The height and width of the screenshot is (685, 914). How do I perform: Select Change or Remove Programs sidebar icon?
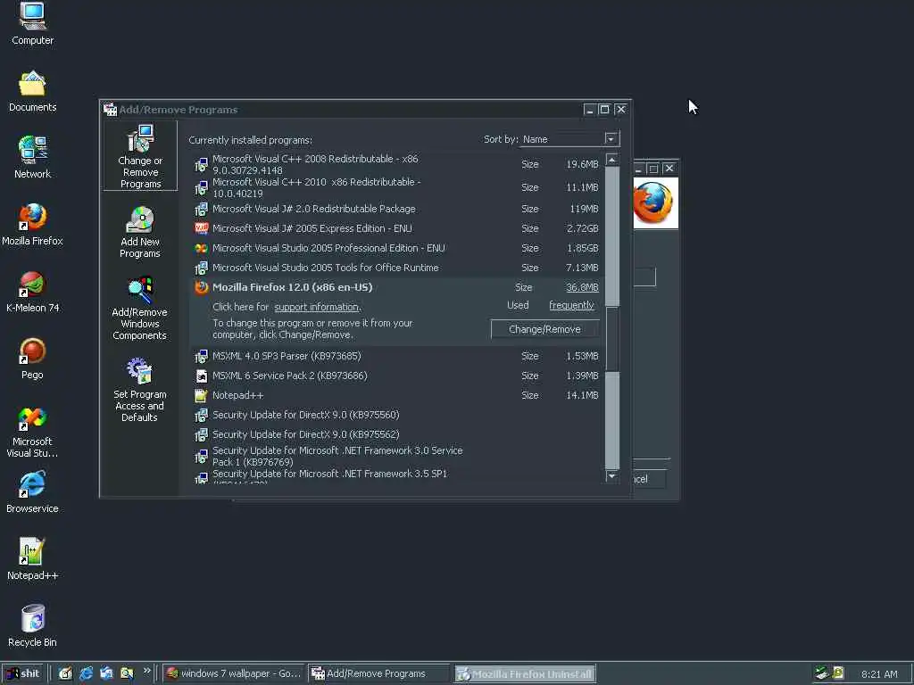(140, 156)
